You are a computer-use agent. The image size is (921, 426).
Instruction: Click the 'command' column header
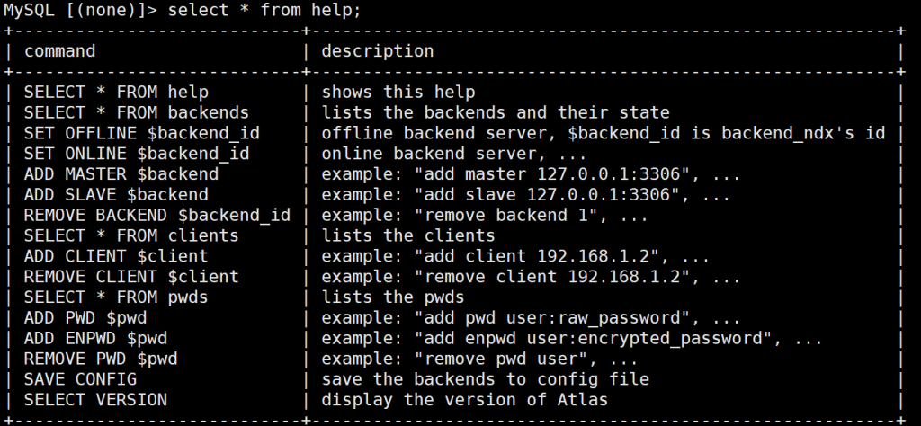[x=59, y=51]
